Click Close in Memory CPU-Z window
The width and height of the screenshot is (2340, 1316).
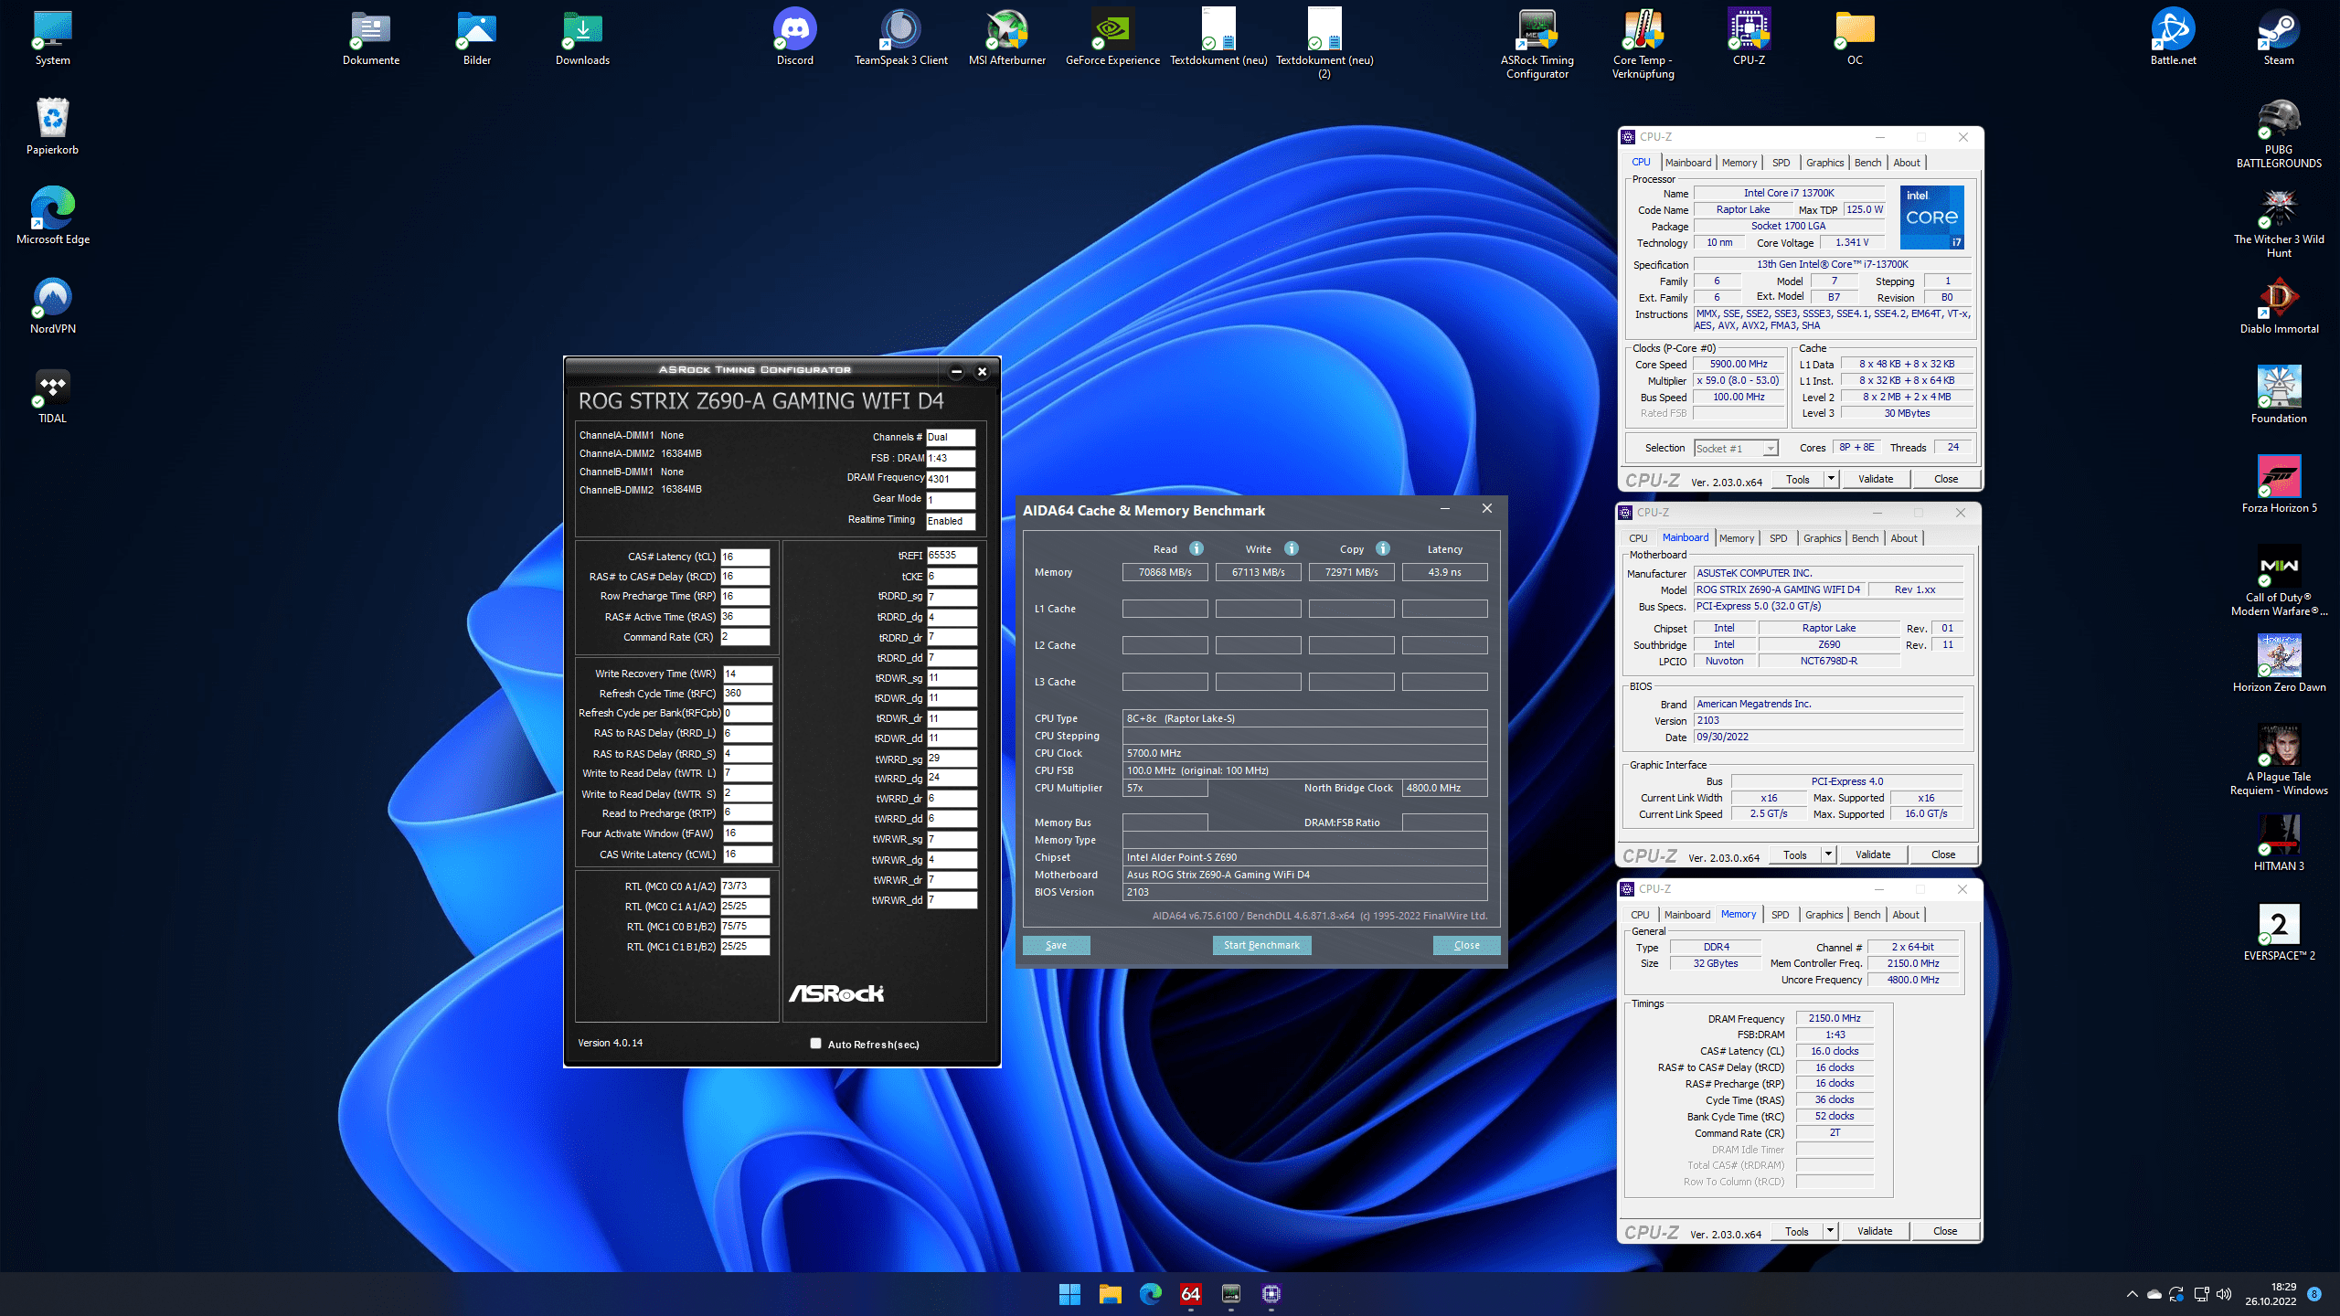pos(1944,1231)
